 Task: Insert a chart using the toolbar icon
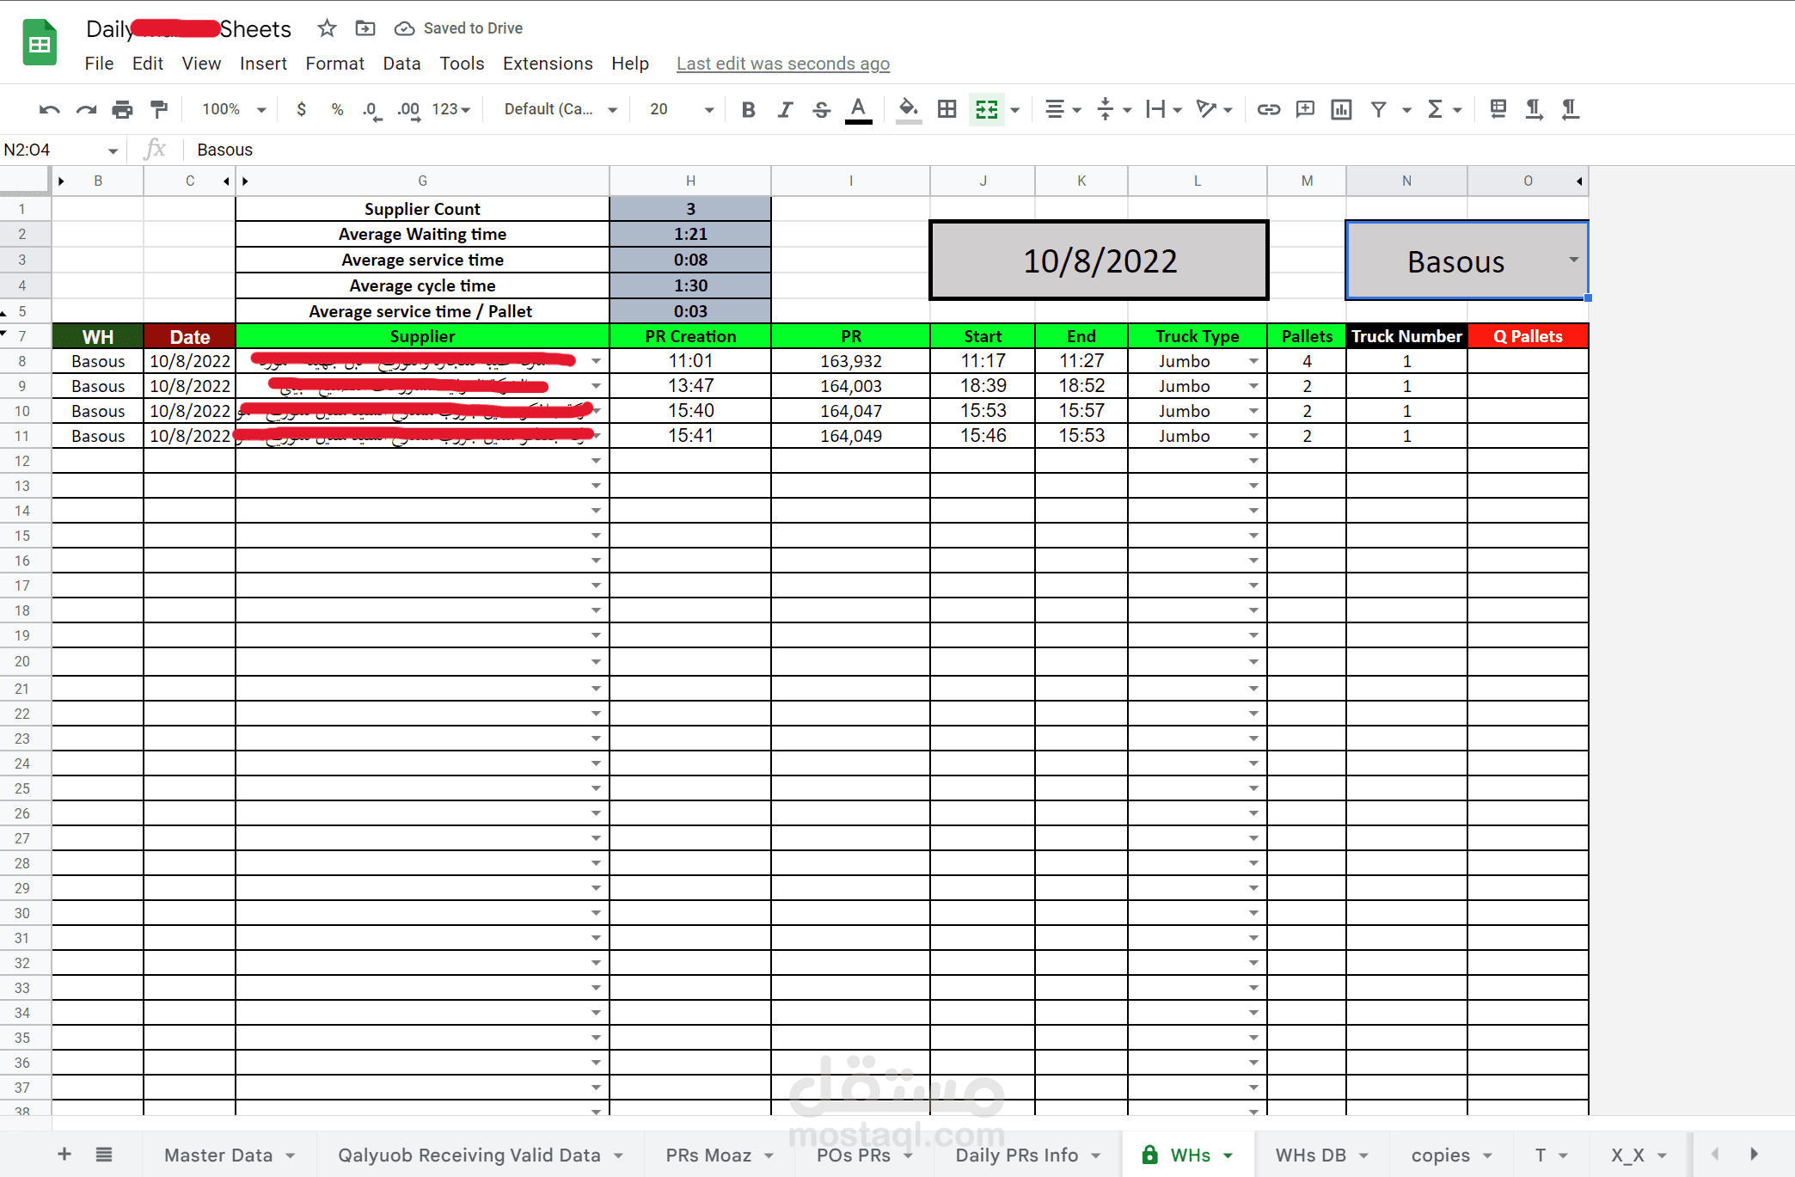point(1340,109)
